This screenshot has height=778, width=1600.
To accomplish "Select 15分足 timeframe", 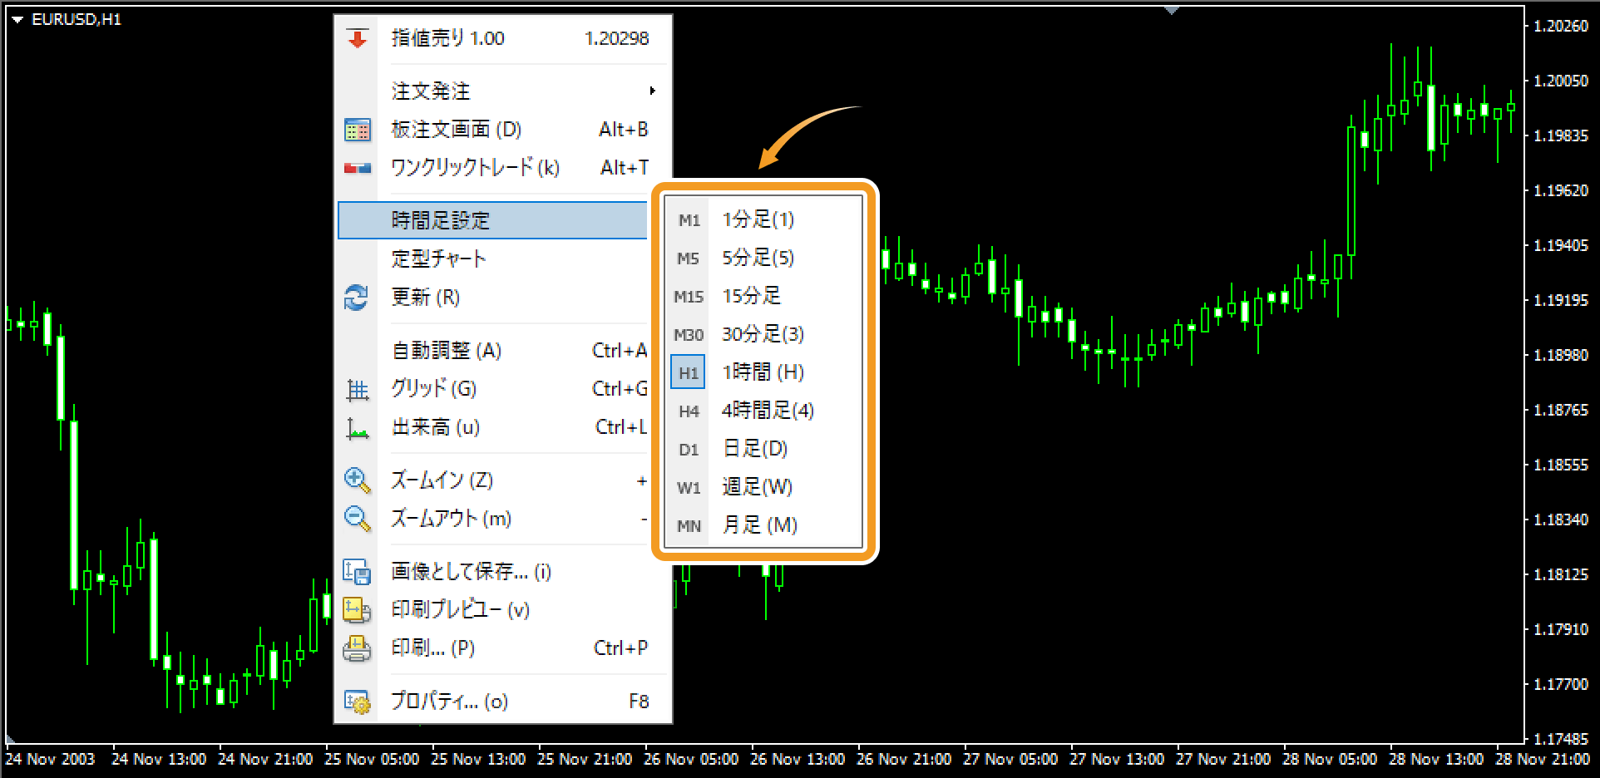I will (x=763, y=297).
